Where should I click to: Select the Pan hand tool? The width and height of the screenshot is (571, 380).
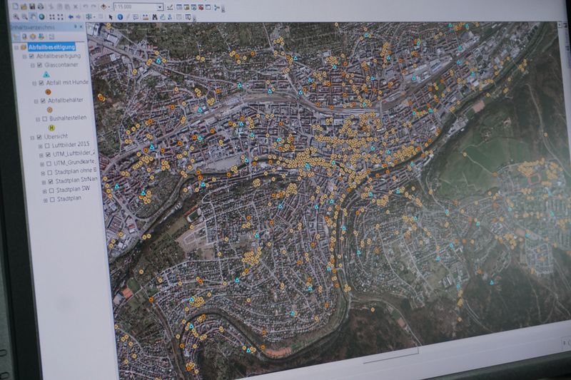coord(34,16)
